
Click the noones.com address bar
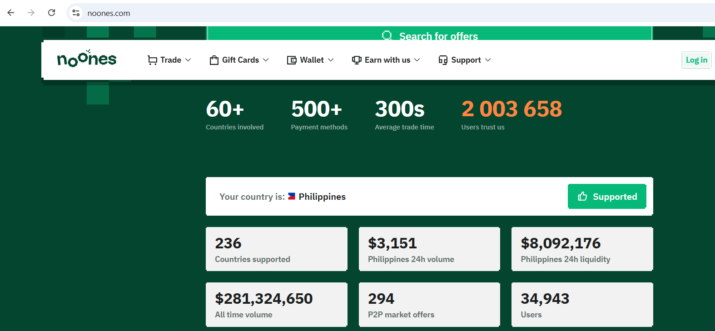pos(391,13)
